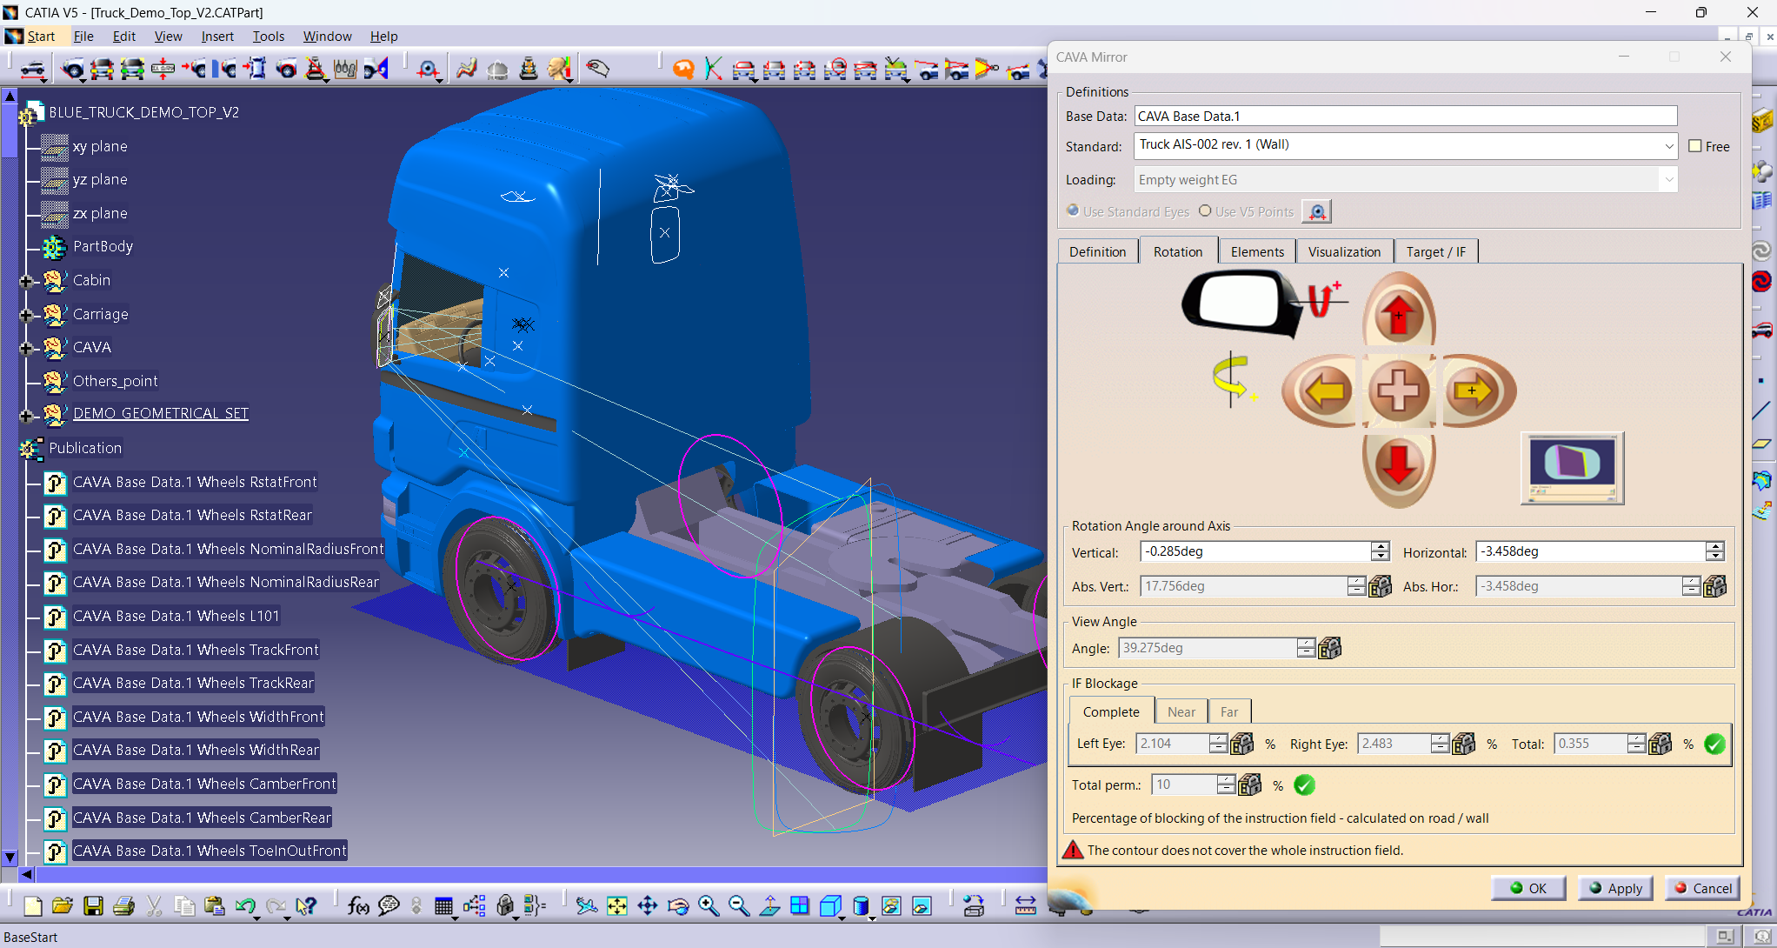
Task: Click the Save icon in bottom toolbar
Action: [x=93, y=906]
